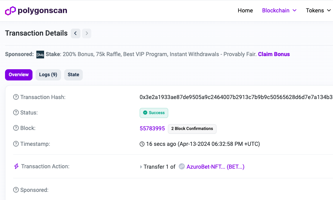333x200 pixels.
Task: Click the clock icon in Timestamp row
Action: (142, 144)
